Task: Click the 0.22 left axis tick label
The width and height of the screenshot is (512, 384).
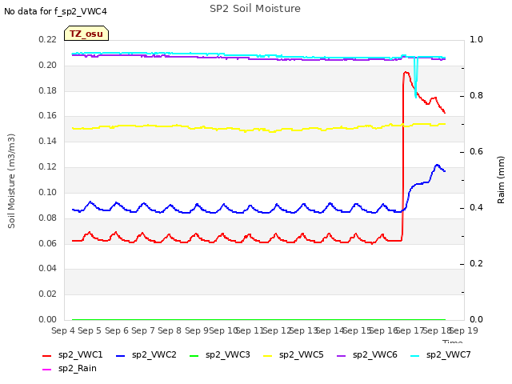Action: [x=48, y=40]
